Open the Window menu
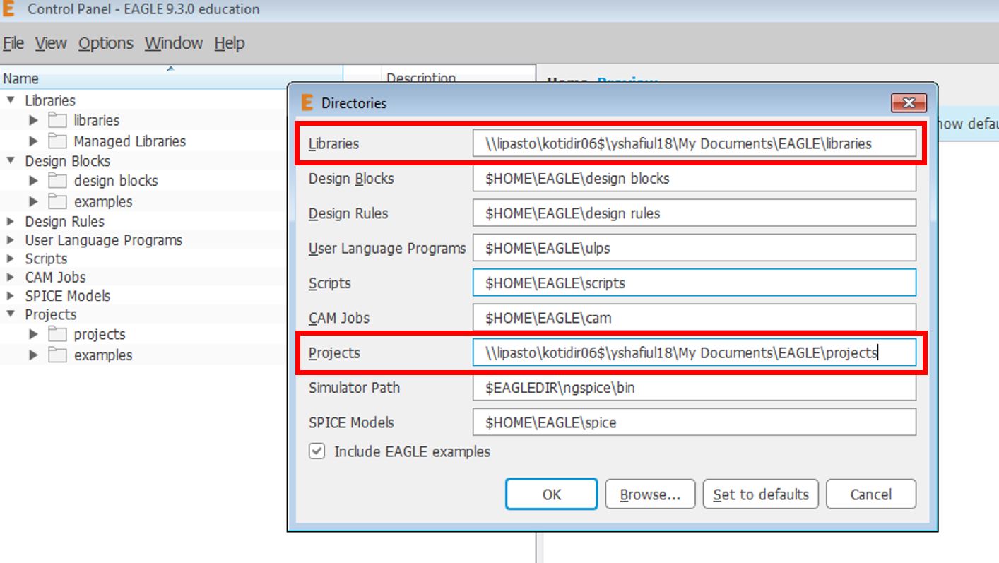The image size is (999, 563). click(x=174, y=43)
